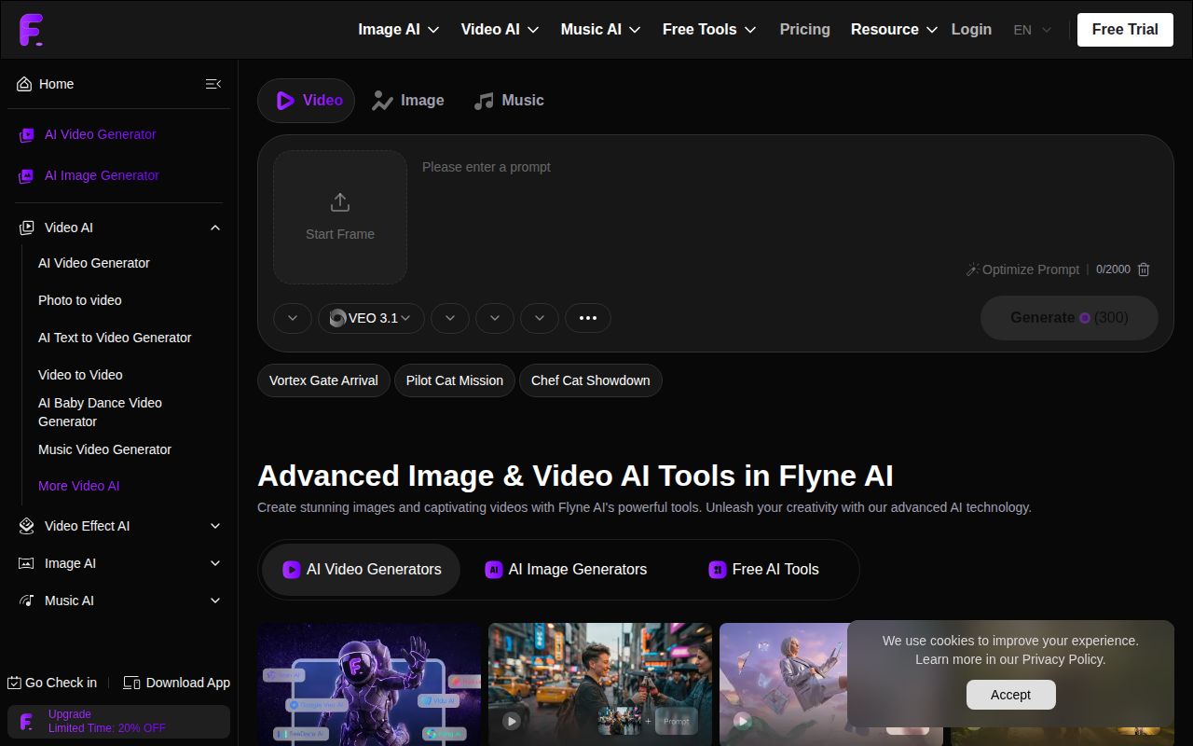Screen dimensions: 1193x746
Task: Open AI Text to Video Generator
Action: click(x=115, y=338)
